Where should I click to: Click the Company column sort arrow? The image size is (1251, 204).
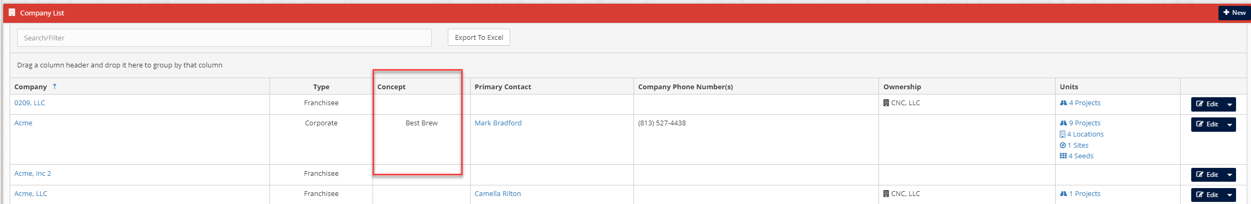(54, 86)
